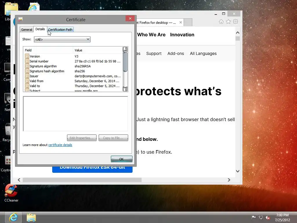Click the Certificate dialog title icon
297x223 pixels.
20,19
